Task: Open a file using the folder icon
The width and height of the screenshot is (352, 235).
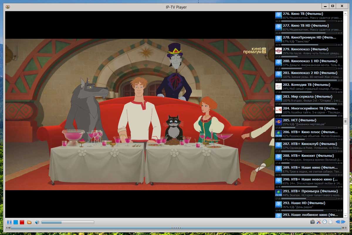Action: click(29, 222)
